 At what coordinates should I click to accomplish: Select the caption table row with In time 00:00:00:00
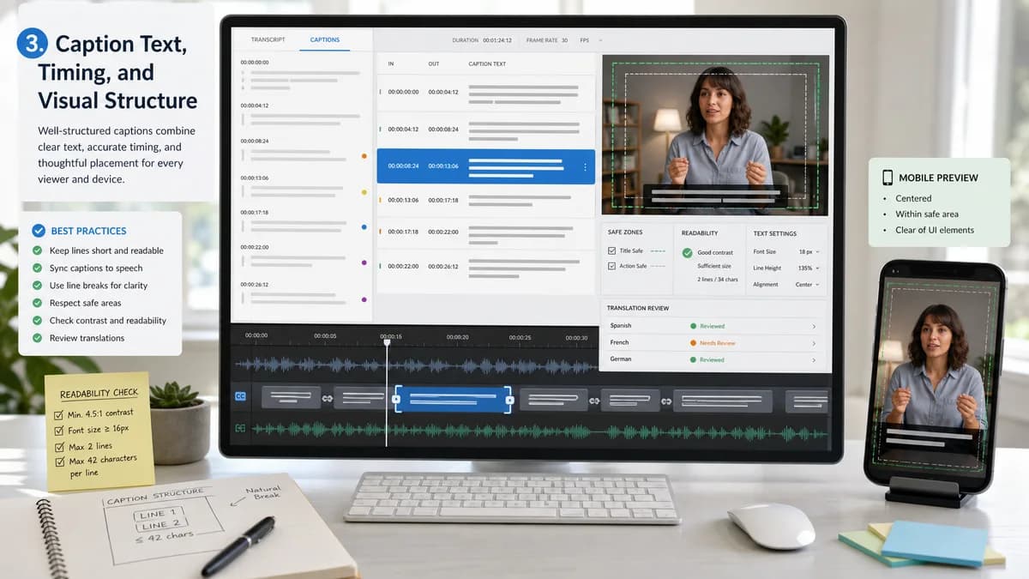pos(486,93)
